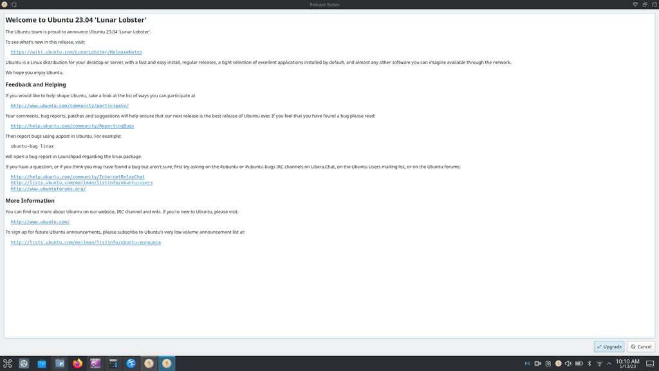Screen dimensions: 659x371
Task: Open the Discover software store icon
Action: click(x=42, y=363)
